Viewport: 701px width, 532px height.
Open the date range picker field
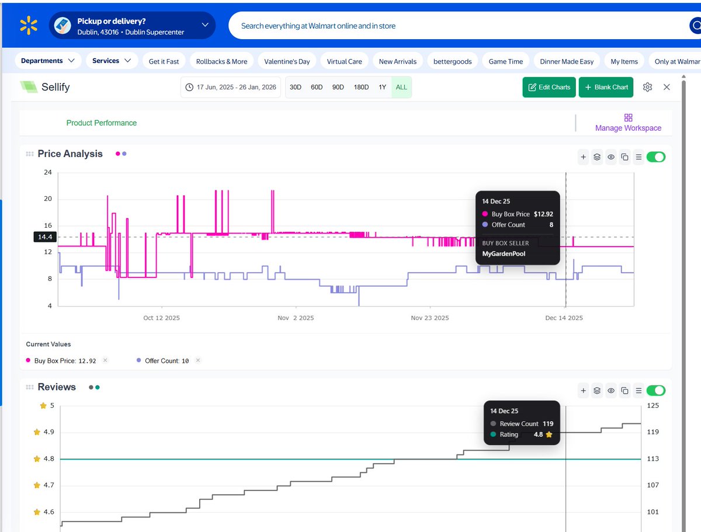(x=231, y=87)
